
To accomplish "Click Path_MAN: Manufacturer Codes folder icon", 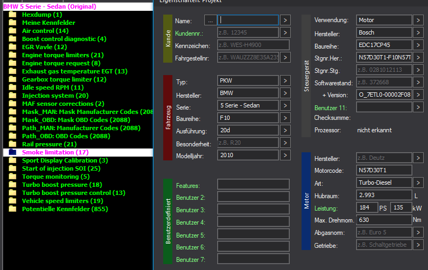I will pos(12,128).
